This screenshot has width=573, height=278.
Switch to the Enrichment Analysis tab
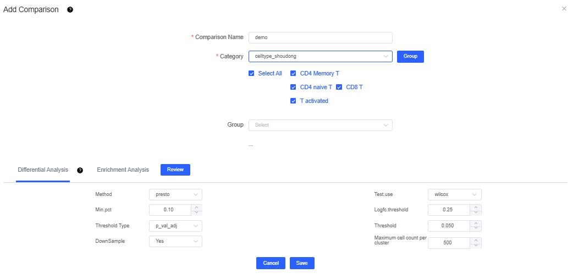(123, 170)
